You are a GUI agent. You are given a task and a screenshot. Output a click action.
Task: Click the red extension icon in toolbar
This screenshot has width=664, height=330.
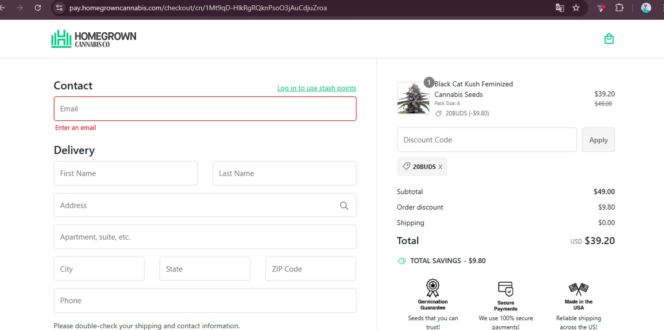pyautogui.click(x=601, y=8)
